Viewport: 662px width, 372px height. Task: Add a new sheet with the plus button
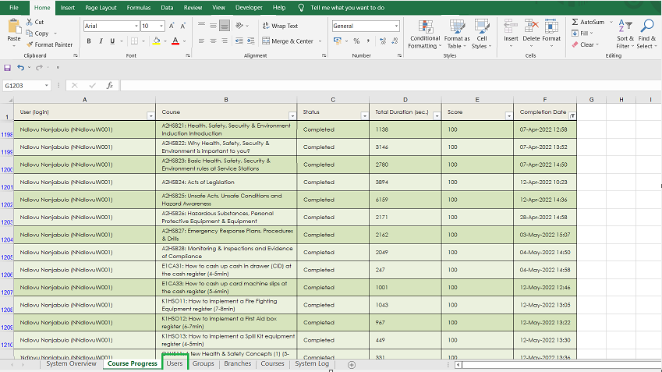352,364
